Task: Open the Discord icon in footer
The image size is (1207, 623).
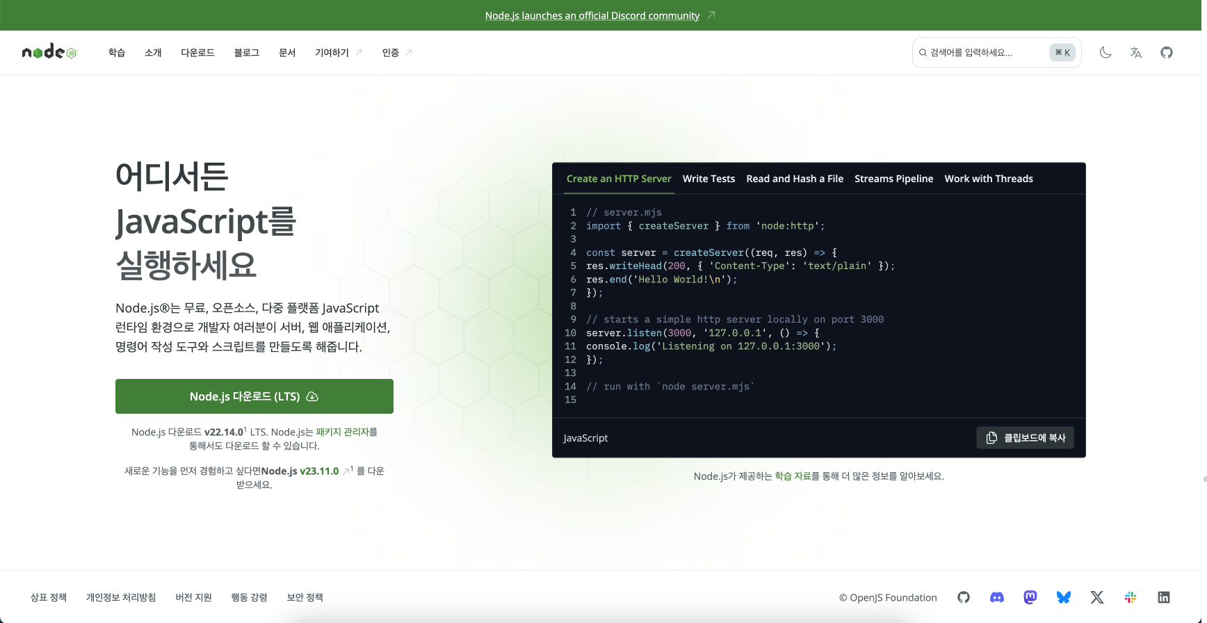Action: [997, 597]
